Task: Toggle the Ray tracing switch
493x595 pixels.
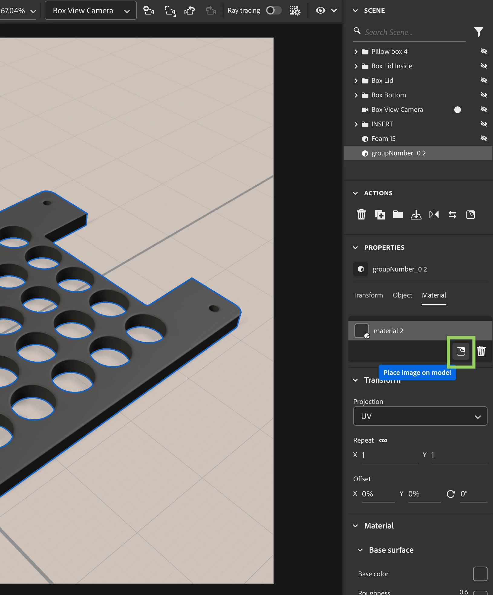Action: (274, 11)
